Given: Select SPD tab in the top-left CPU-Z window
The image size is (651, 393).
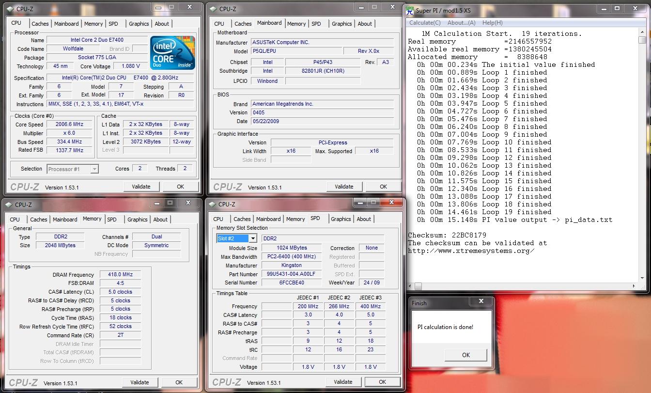Looking at the screenshot, I should [x=113, y=24].
